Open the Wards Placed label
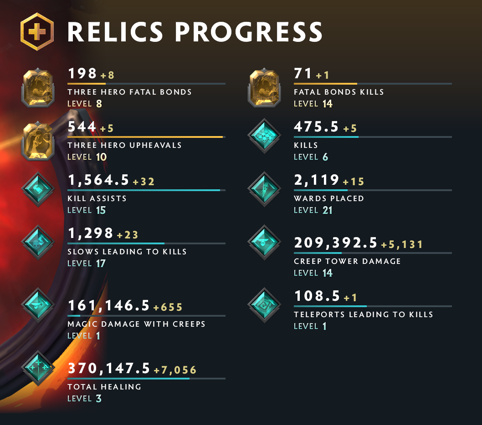 tap(329, 198)
